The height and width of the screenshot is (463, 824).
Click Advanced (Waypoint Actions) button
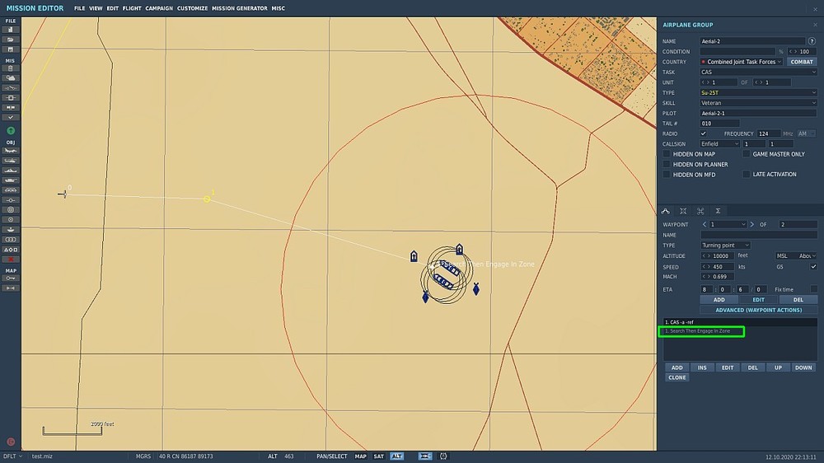click(758, 310)
